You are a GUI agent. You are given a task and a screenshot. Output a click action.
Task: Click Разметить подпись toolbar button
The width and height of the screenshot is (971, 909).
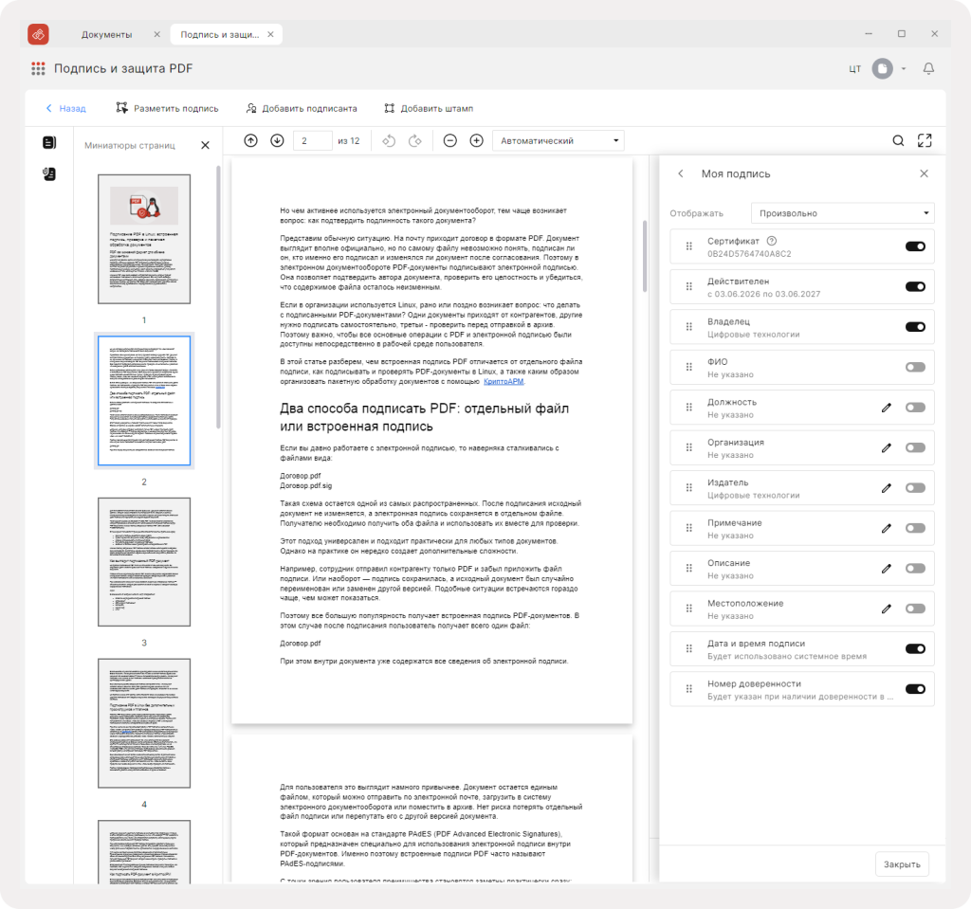[x=167, y=108]
